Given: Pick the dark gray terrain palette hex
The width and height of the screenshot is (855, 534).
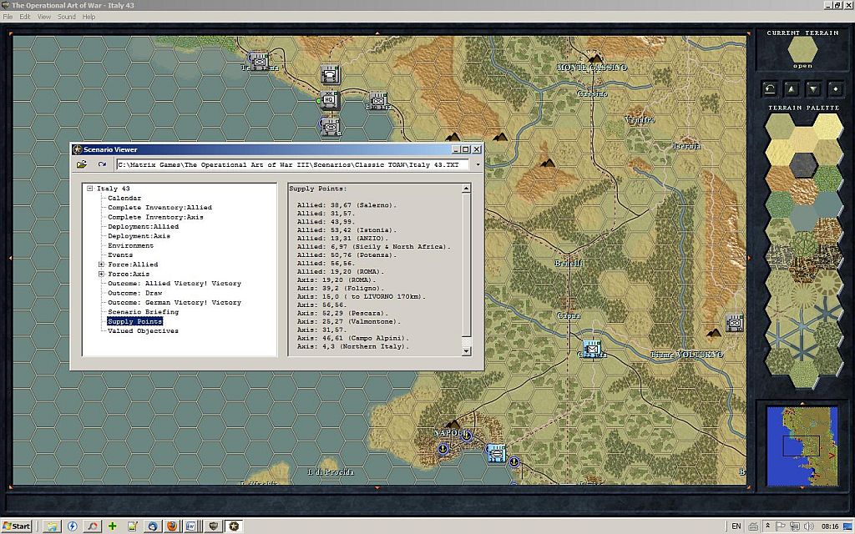Looking at the screenshot, I should pos(803,164).
